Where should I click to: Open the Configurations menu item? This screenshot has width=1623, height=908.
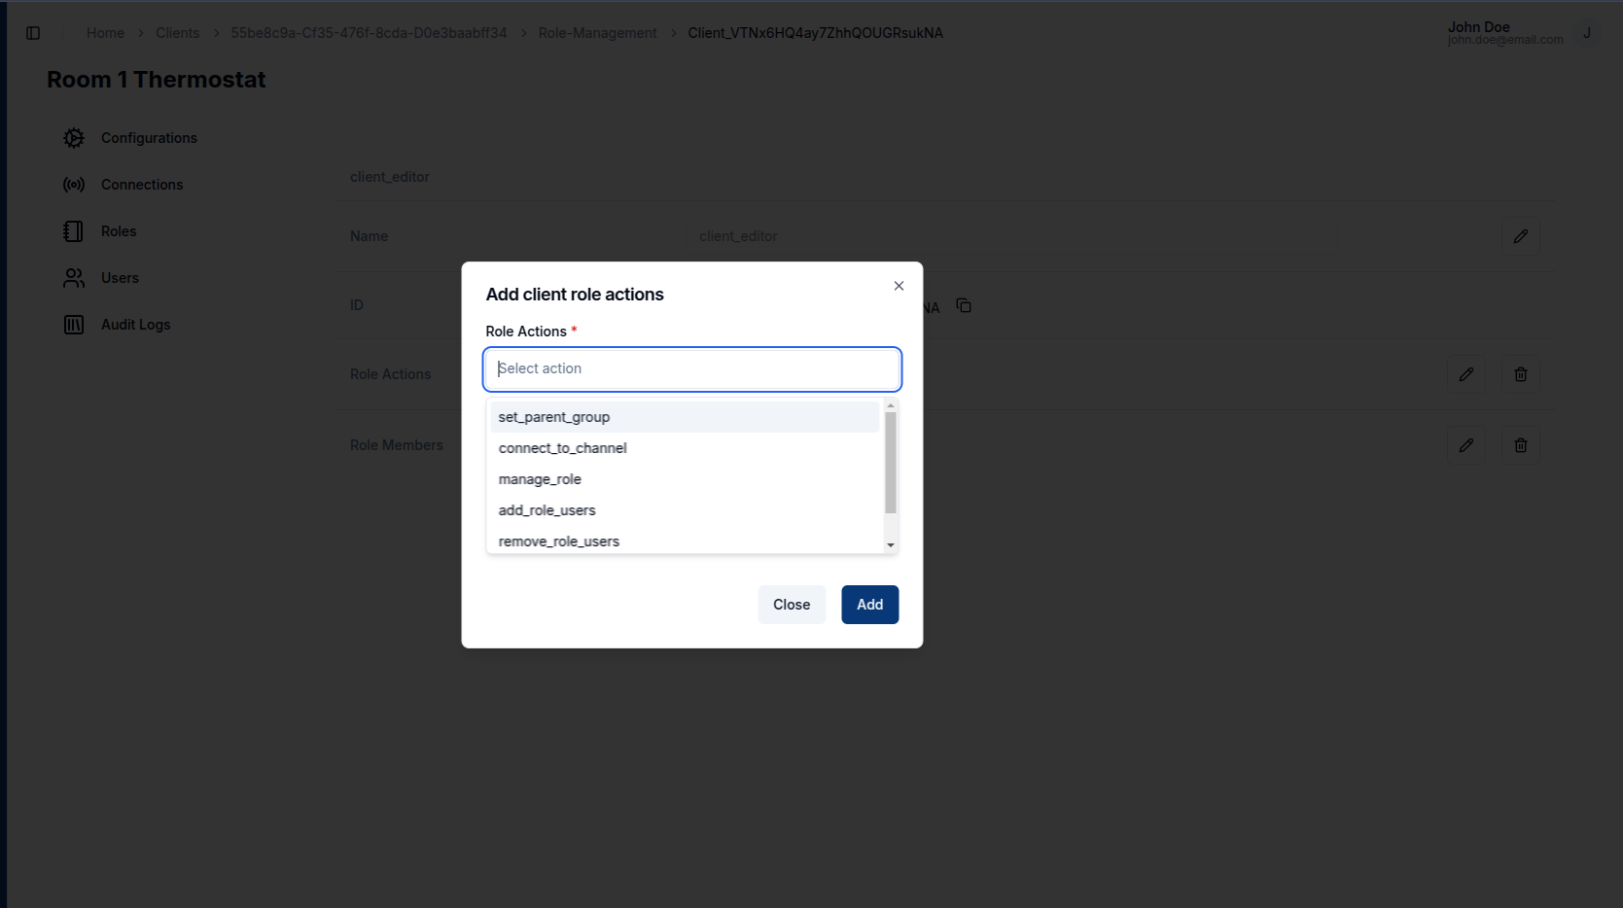(149, 138)
